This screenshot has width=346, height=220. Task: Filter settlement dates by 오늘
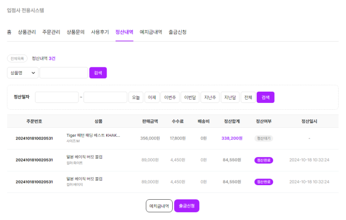coord(136,97)
